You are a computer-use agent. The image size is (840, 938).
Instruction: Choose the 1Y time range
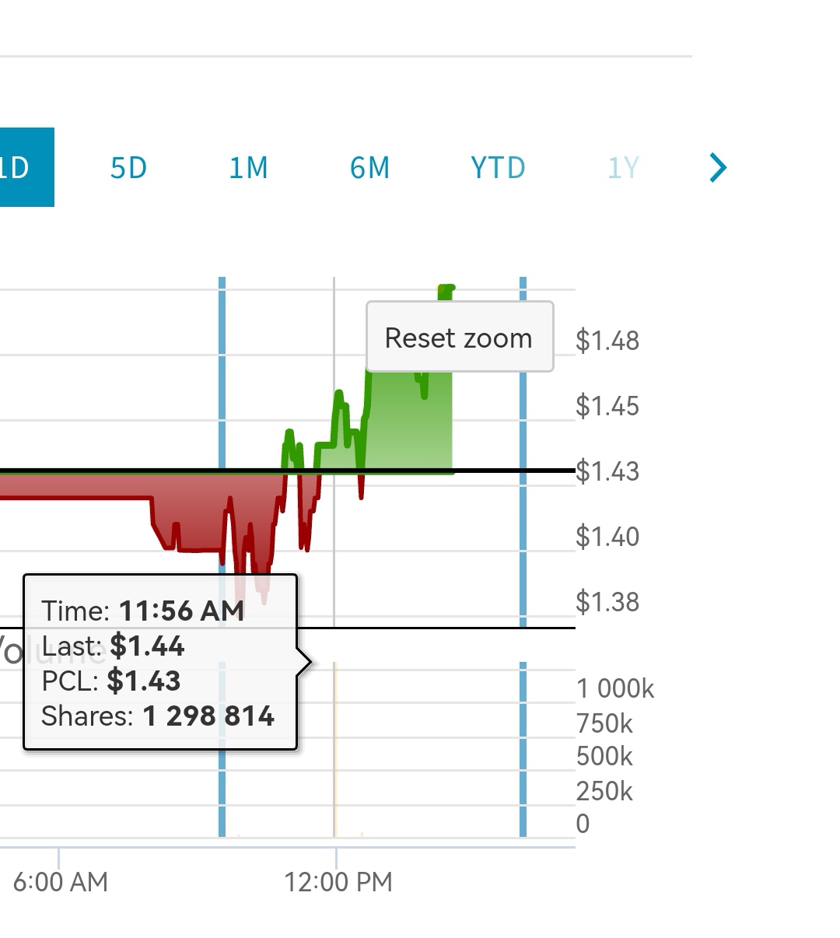pos(623,168)
